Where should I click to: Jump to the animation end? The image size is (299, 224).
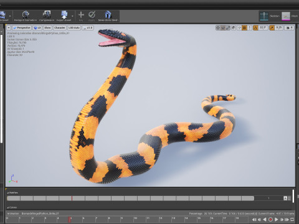tap(287, 220)
